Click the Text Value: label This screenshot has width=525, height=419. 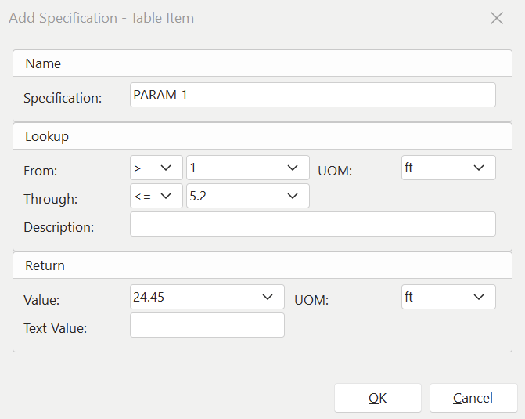tap(55, 328)
